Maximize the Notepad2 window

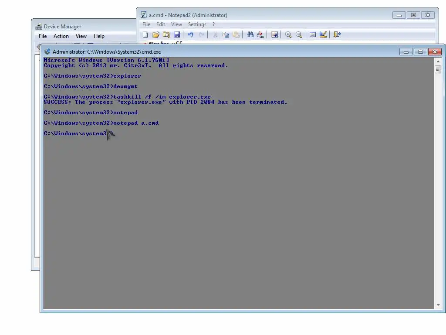pyautogui.click(x=413, y=15)
